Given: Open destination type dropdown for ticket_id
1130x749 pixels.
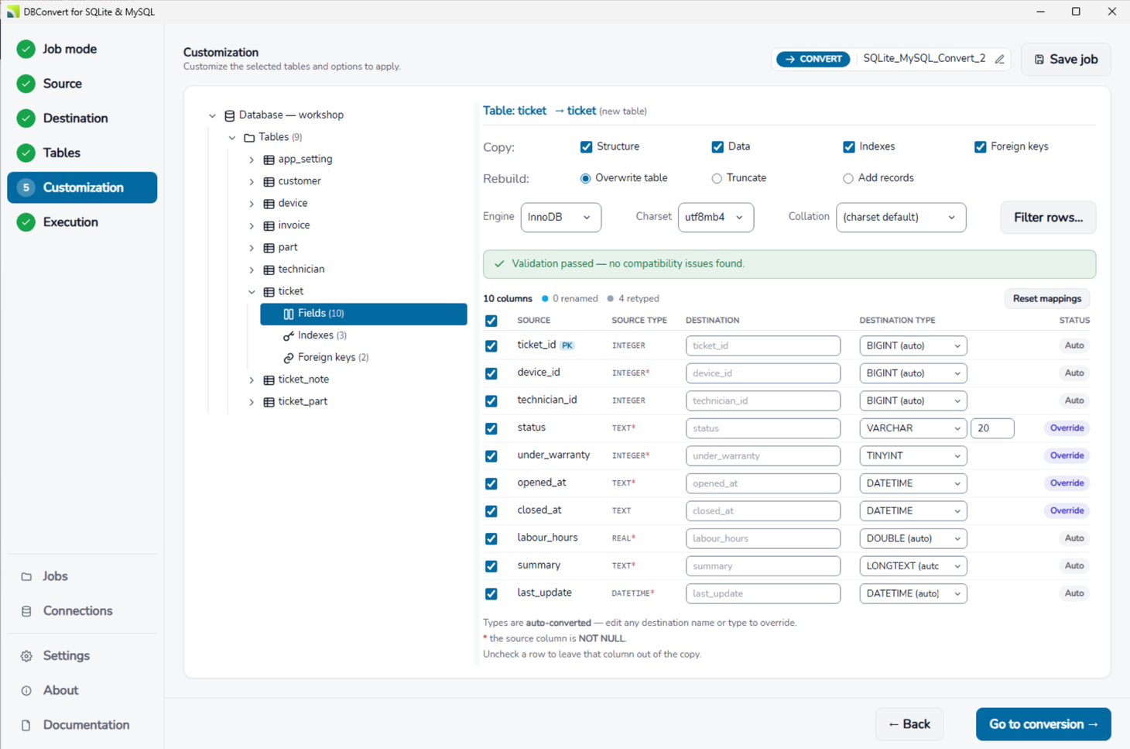Looking at the screenshot, I should pyautogui.click(x=913, y=346).
